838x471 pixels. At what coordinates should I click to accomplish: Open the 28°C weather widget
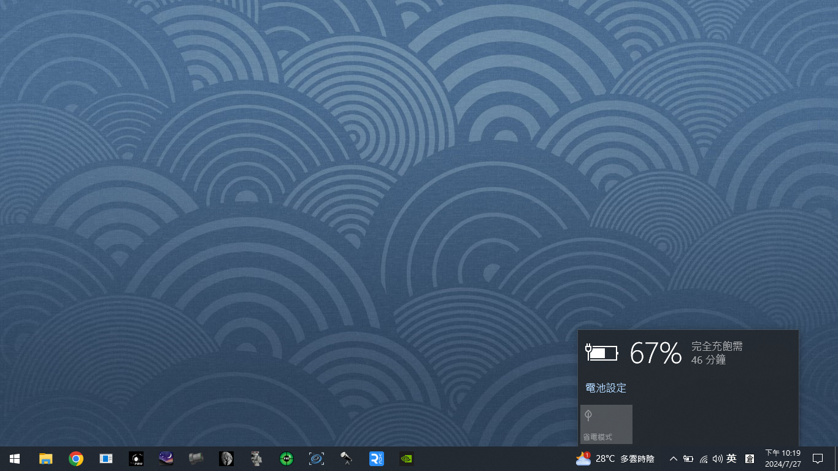615,459
